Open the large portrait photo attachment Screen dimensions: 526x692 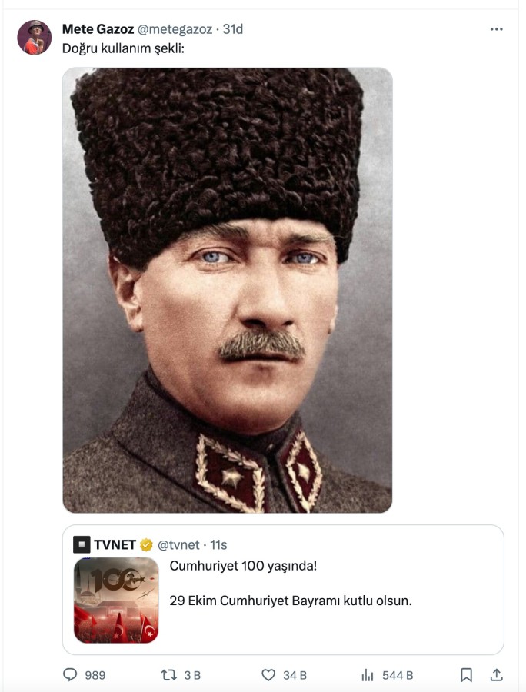click(228, 291)
